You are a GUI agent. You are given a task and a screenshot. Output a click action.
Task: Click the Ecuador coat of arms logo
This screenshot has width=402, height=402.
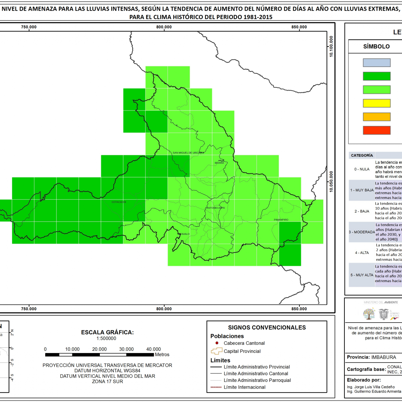[384, 314]
